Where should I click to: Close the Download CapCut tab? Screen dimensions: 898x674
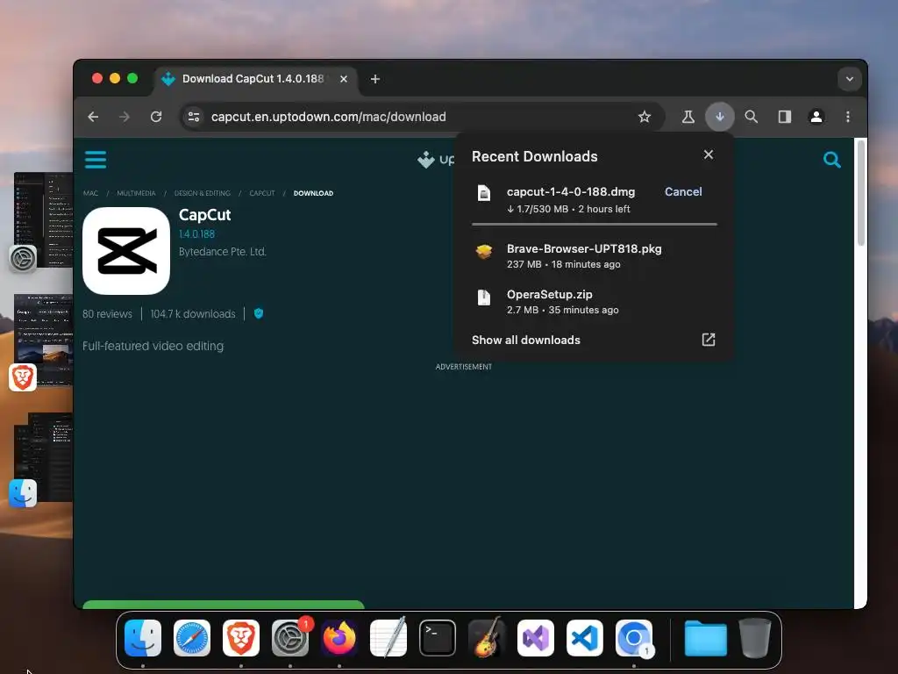344,79
